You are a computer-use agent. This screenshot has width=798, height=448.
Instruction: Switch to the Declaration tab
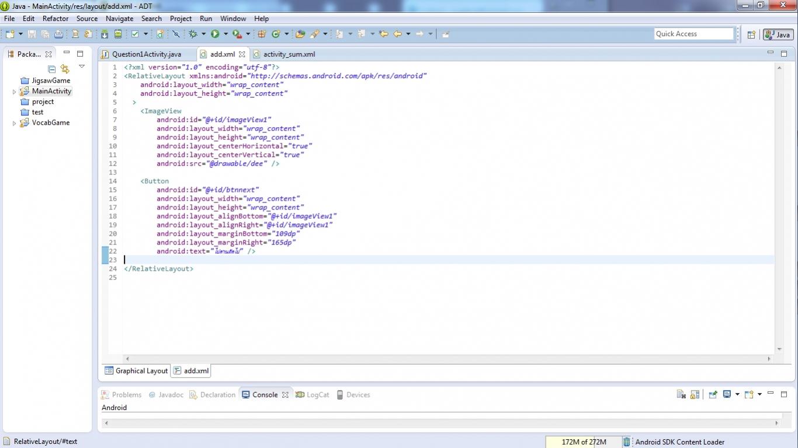click(x=213, y=395)
